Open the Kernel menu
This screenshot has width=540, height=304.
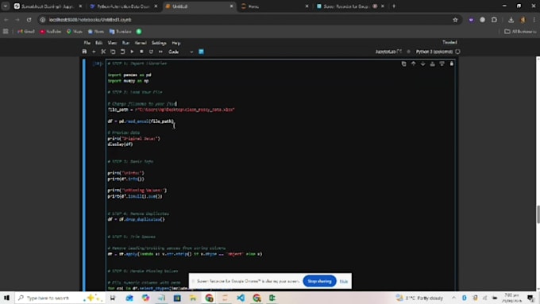[141, 43]
